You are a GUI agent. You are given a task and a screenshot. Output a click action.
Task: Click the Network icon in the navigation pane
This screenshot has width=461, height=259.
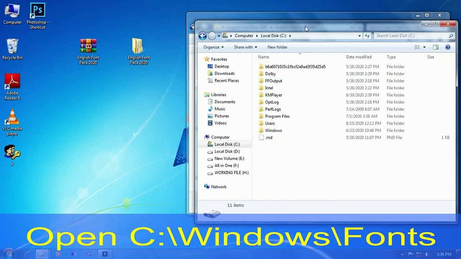point(207,187)
